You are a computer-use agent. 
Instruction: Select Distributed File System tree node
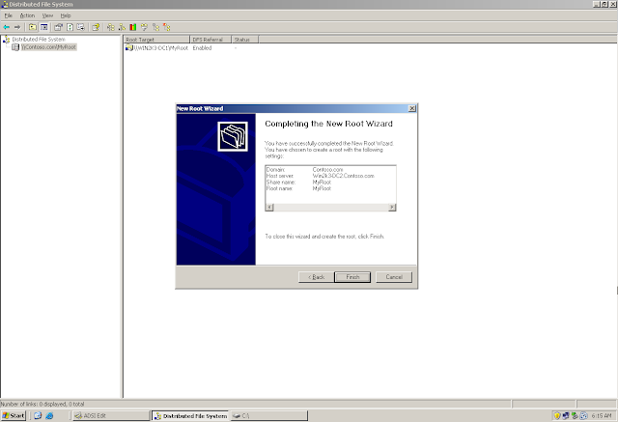click(x=39, y=39)
